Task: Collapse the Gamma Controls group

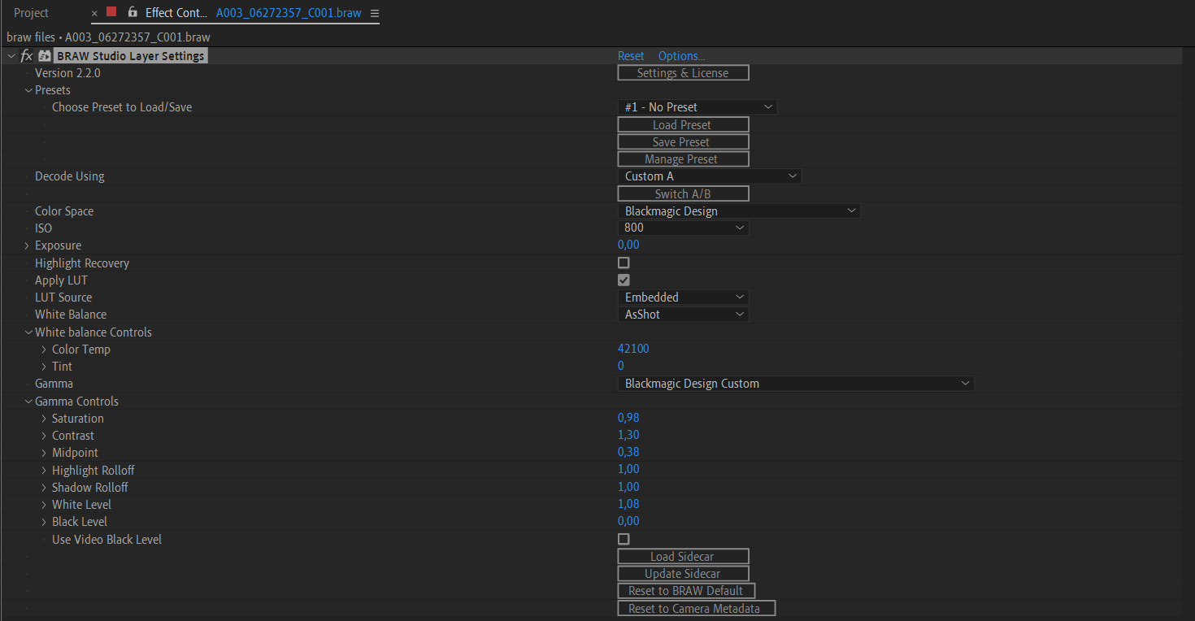Action: point(28,402)
